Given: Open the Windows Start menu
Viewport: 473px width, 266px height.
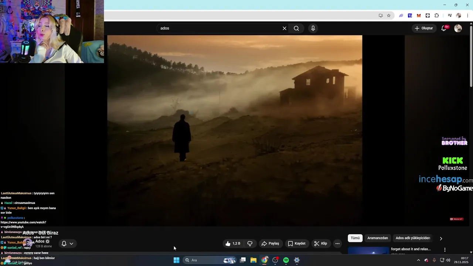Looking at the screenshot, I should tap(176, 260).
